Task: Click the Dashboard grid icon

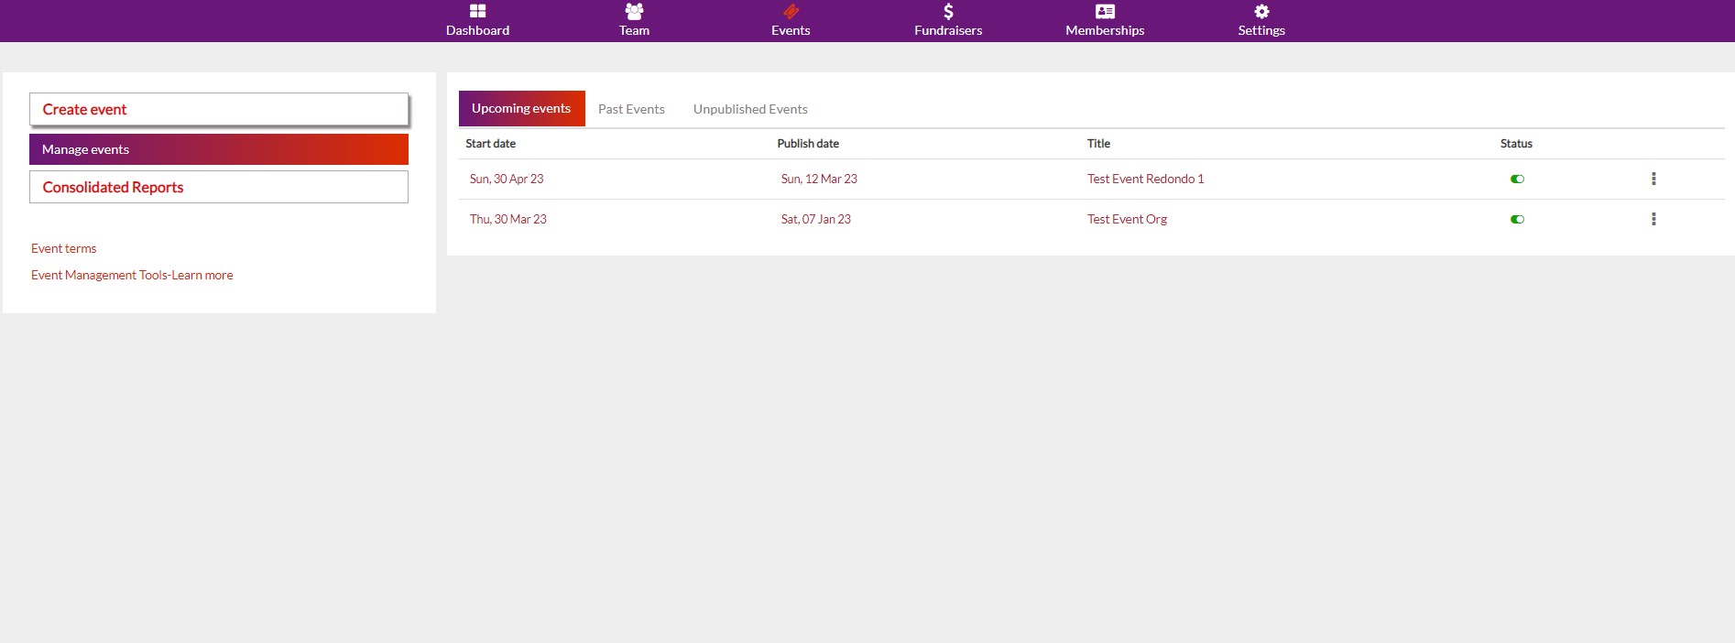Action: pos(477,11)
